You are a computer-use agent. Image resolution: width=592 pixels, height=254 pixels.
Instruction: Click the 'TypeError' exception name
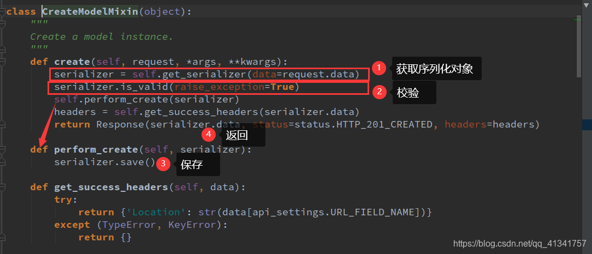[x=129, y=225]
